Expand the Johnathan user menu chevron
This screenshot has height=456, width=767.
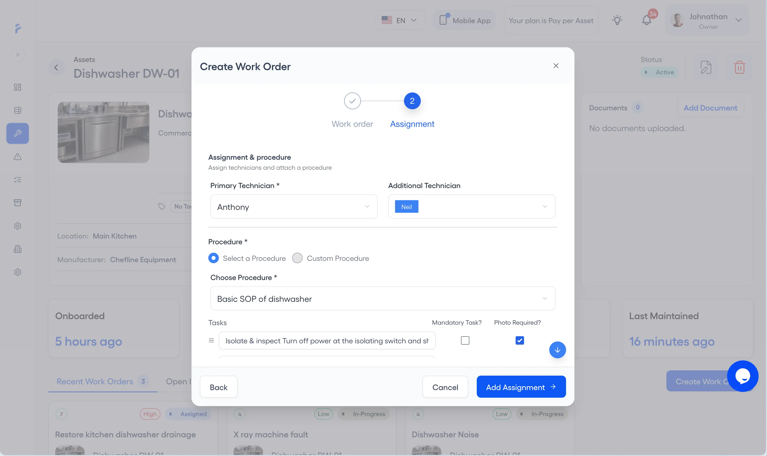point(738,20)
